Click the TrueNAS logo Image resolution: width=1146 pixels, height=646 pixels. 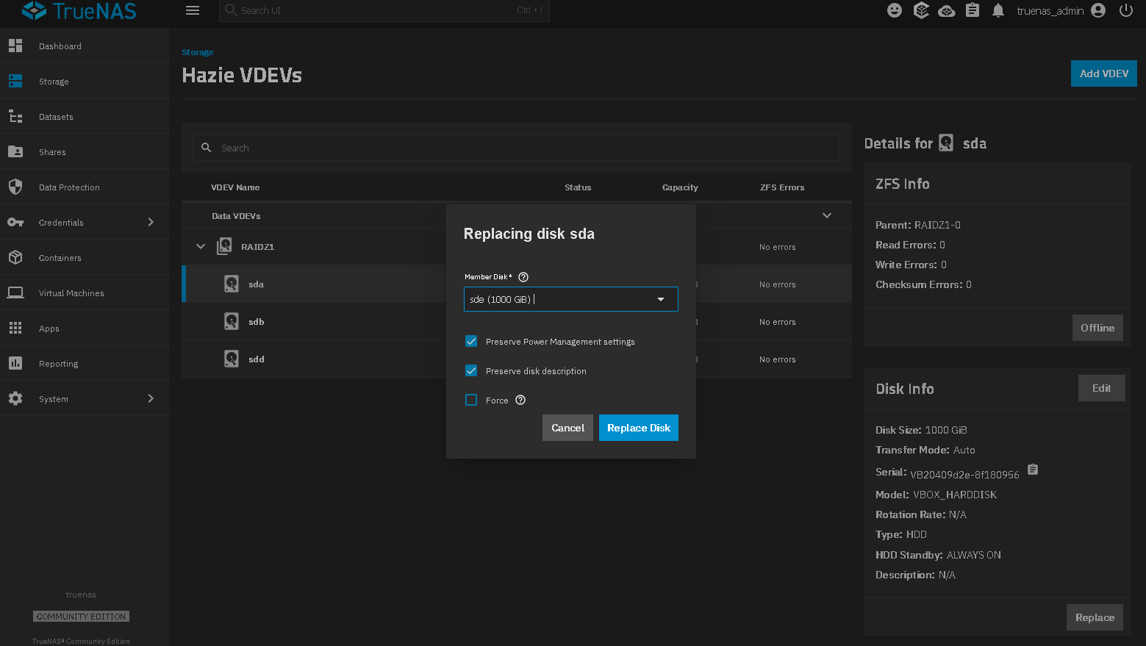[79, 10]
